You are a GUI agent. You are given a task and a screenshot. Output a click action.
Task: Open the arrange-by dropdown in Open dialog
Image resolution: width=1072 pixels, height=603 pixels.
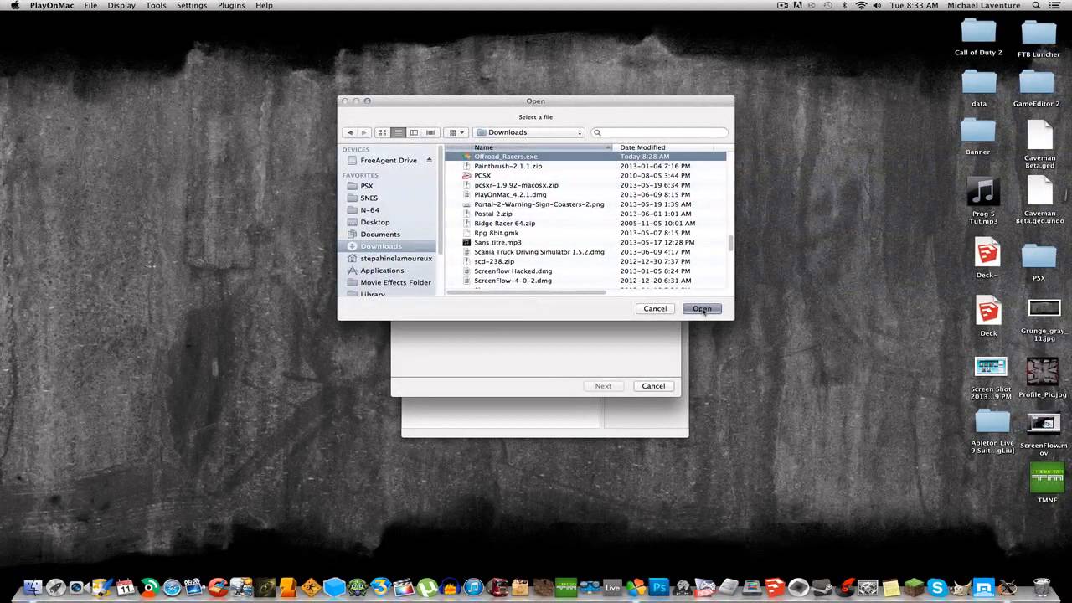456,132
